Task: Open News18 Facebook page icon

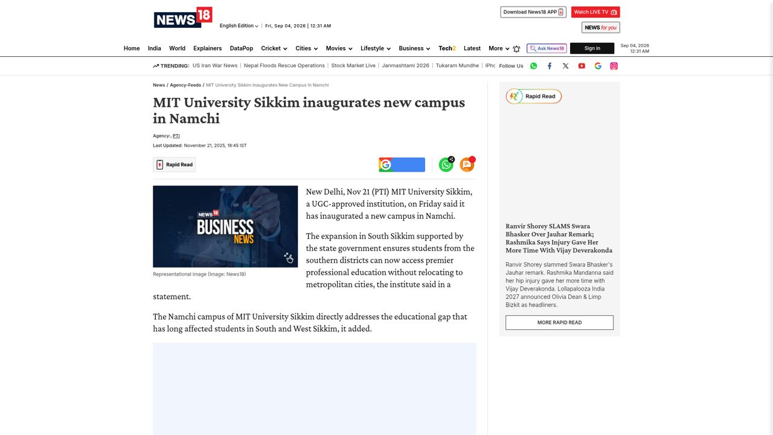Action: tap(550, 66)
